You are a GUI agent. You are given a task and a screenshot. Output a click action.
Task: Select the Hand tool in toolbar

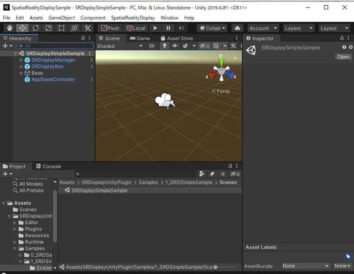coord(9,28)
